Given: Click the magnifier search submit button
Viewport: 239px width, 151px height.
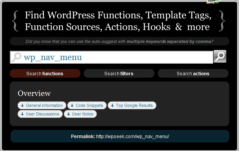Looking at the screenshot, I should click(x=220, y=56).
